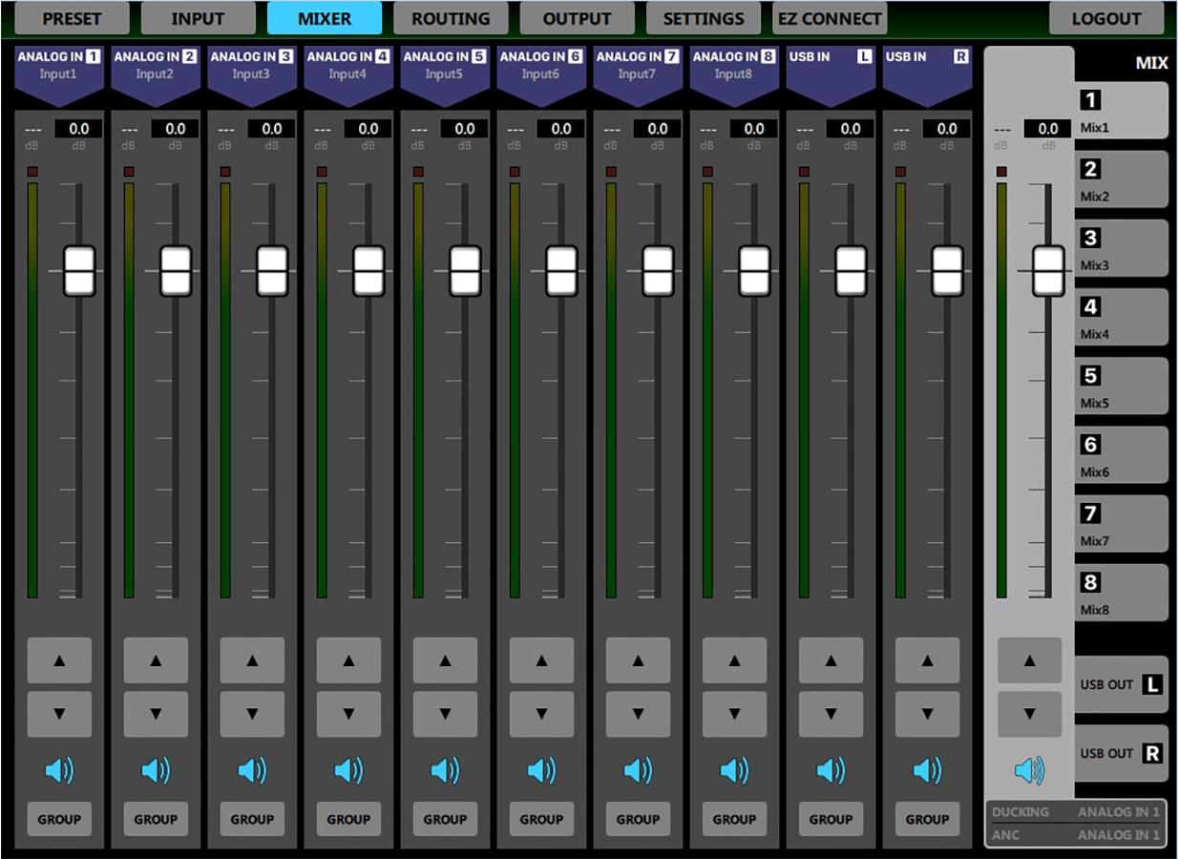Screen dimensions: 1178x859
Task: Switch to the SETTINGS tab
Action: [704, 18]
